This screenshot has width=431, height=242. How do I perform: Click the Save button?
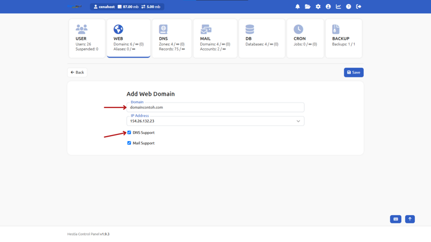click(x=354, y=72)
